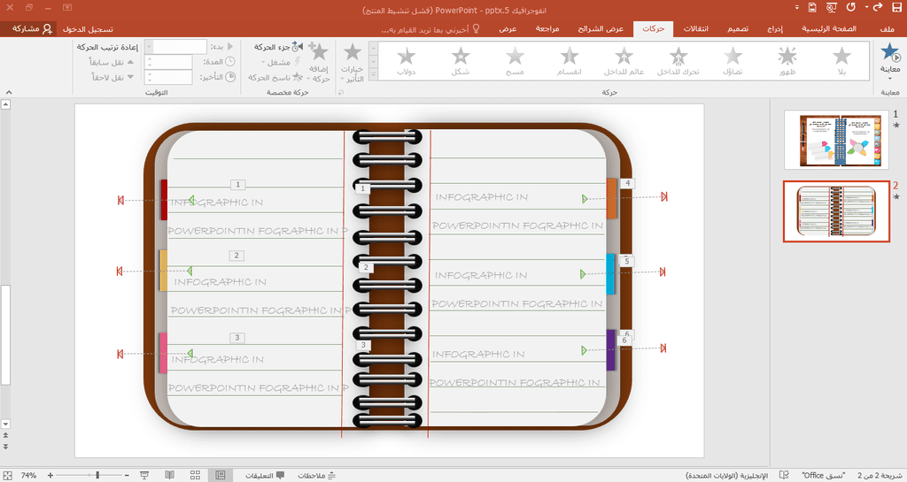Switch to the Design (تصميم) tab
Image resolution: width=907 pixels, height=482 pixels.
tap(738, 29)
